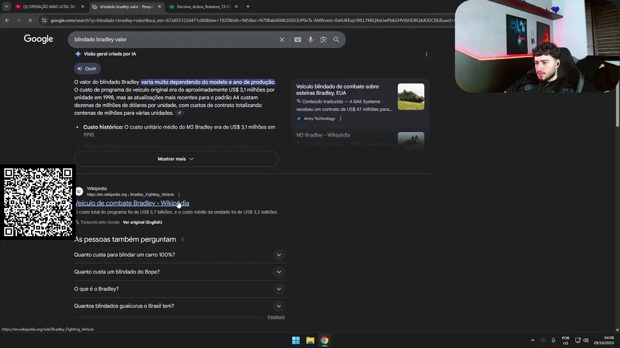
Task: Expand 'O que é o Bradley?' question
Action: [x=179, y=289]
